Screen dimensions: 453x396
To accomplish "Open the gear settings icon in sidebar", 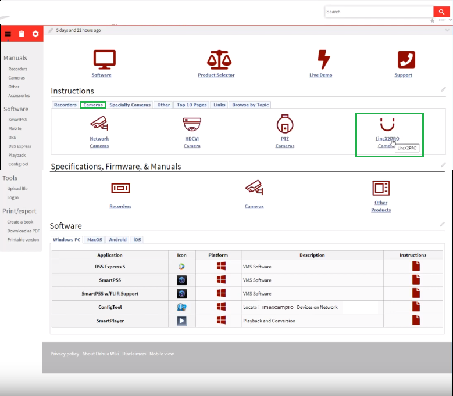I will (35, 34).
